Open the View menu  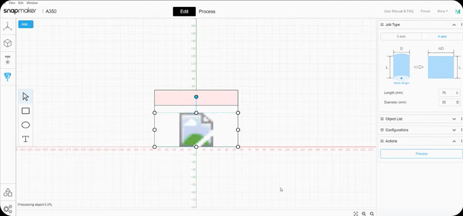[11, 2]
